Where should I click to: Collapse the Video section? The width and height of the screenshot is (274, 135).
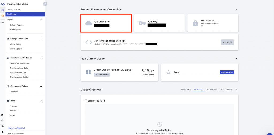tap(41, 101)
